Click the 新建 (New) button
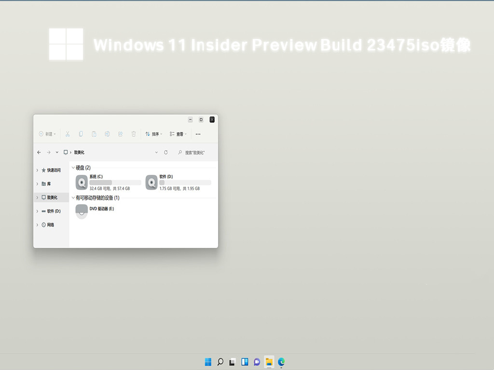 tap(47, 133)
